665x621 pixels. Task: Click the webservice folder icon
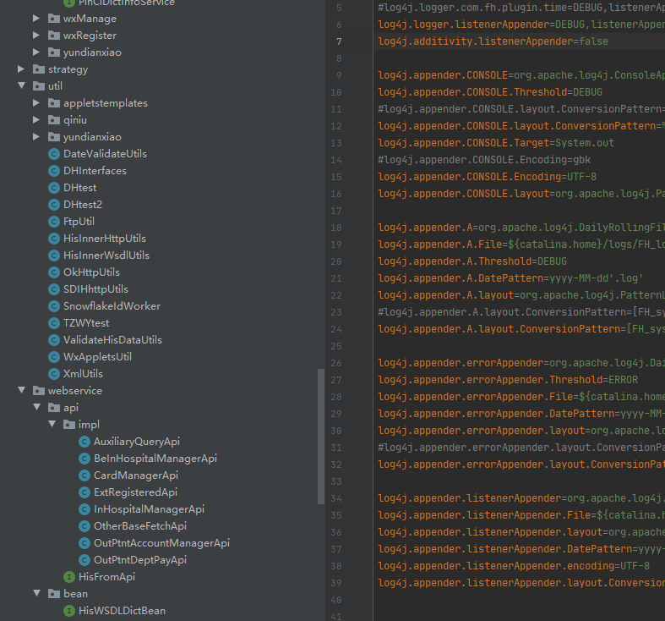39,390
